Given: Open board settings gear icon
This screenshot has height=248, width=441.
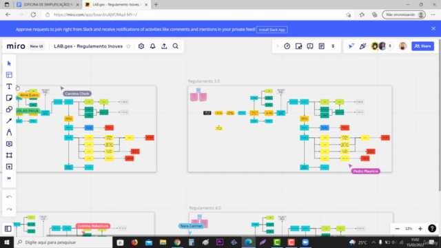Looking at the screenshot, I should point(141,46).
